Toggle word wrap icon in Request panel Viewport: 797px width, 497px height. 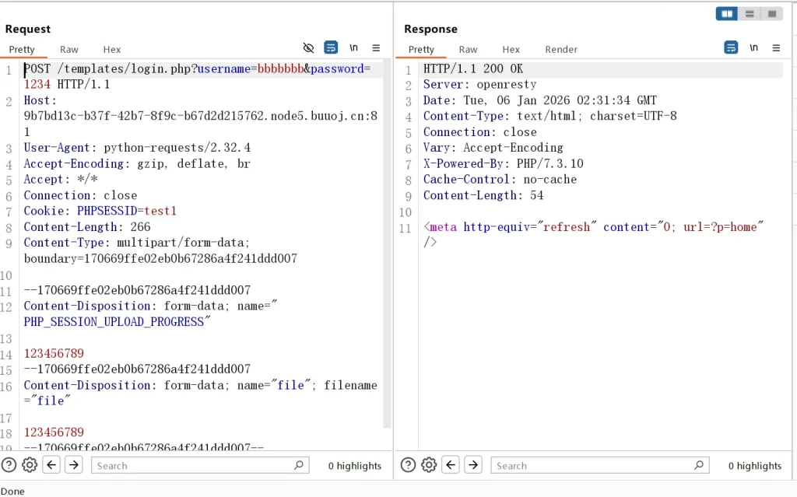tap(331, 48)
